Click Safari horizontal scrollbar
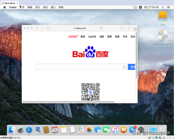174x139 pixels. (68, 102)
